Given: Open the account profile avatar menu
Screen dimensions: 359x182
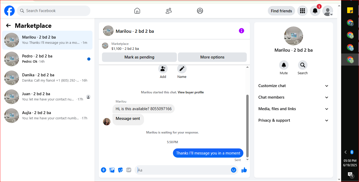Looking at the screenshot, I should point(328,11).
